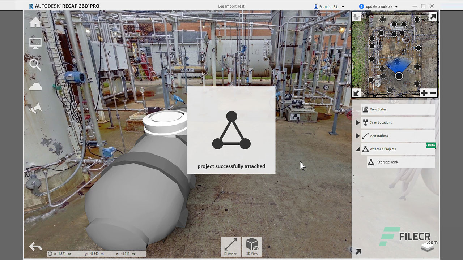Click the Attached Projects triangle-node icon
Screen dimensions: 463x260
(x=365, y=149)
